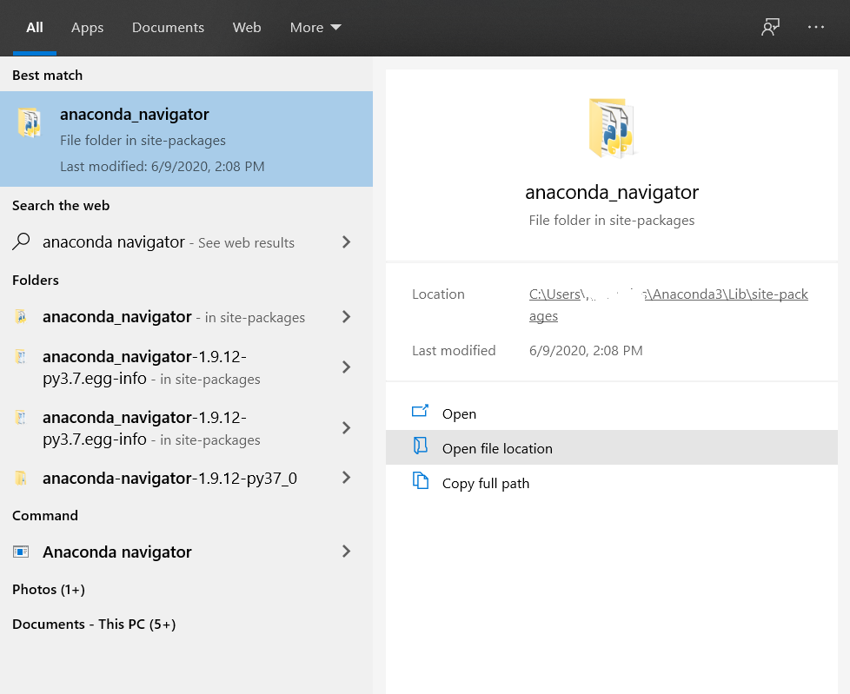Expand arrow for anaconda navigator web results
850x694 pixels.
coord(346,242)
